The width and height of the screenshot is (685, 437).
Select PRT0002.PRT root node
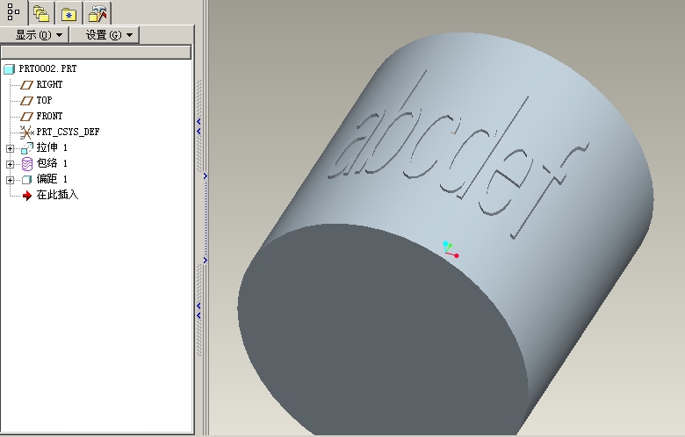tap(47, 69)
